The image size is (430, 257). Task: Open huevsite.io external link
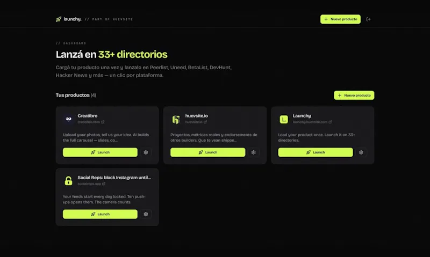tap(196, 122)
